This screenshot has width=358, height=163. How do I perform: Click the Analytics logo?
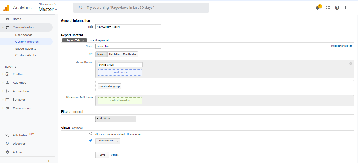[x=6, y=7]
